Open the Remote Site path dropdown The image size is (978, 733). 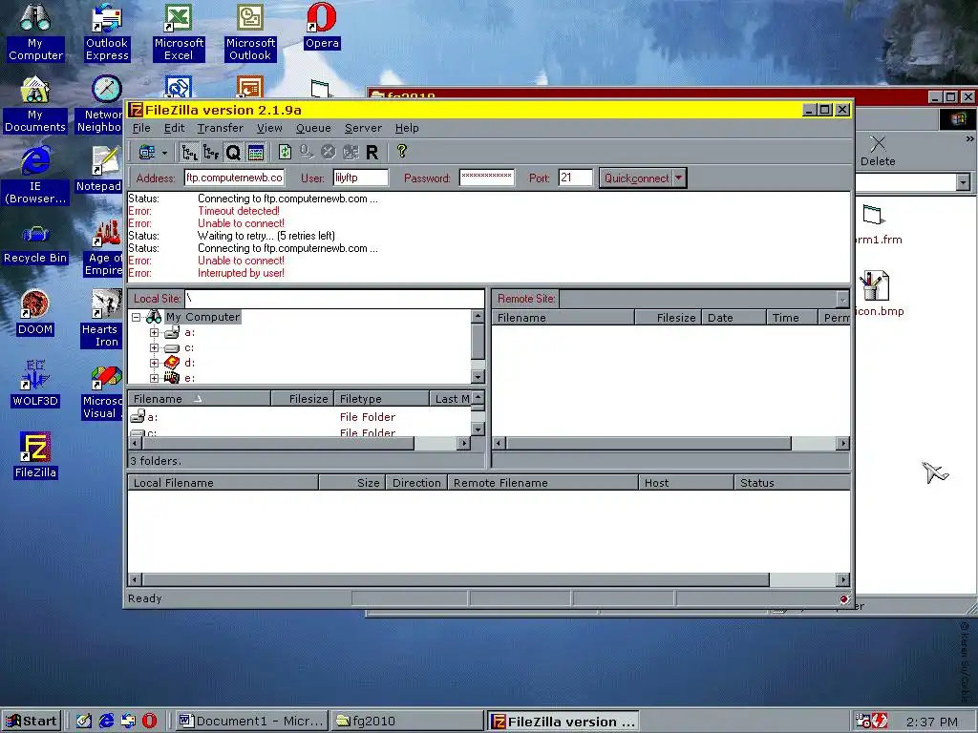tap(842, 299)
